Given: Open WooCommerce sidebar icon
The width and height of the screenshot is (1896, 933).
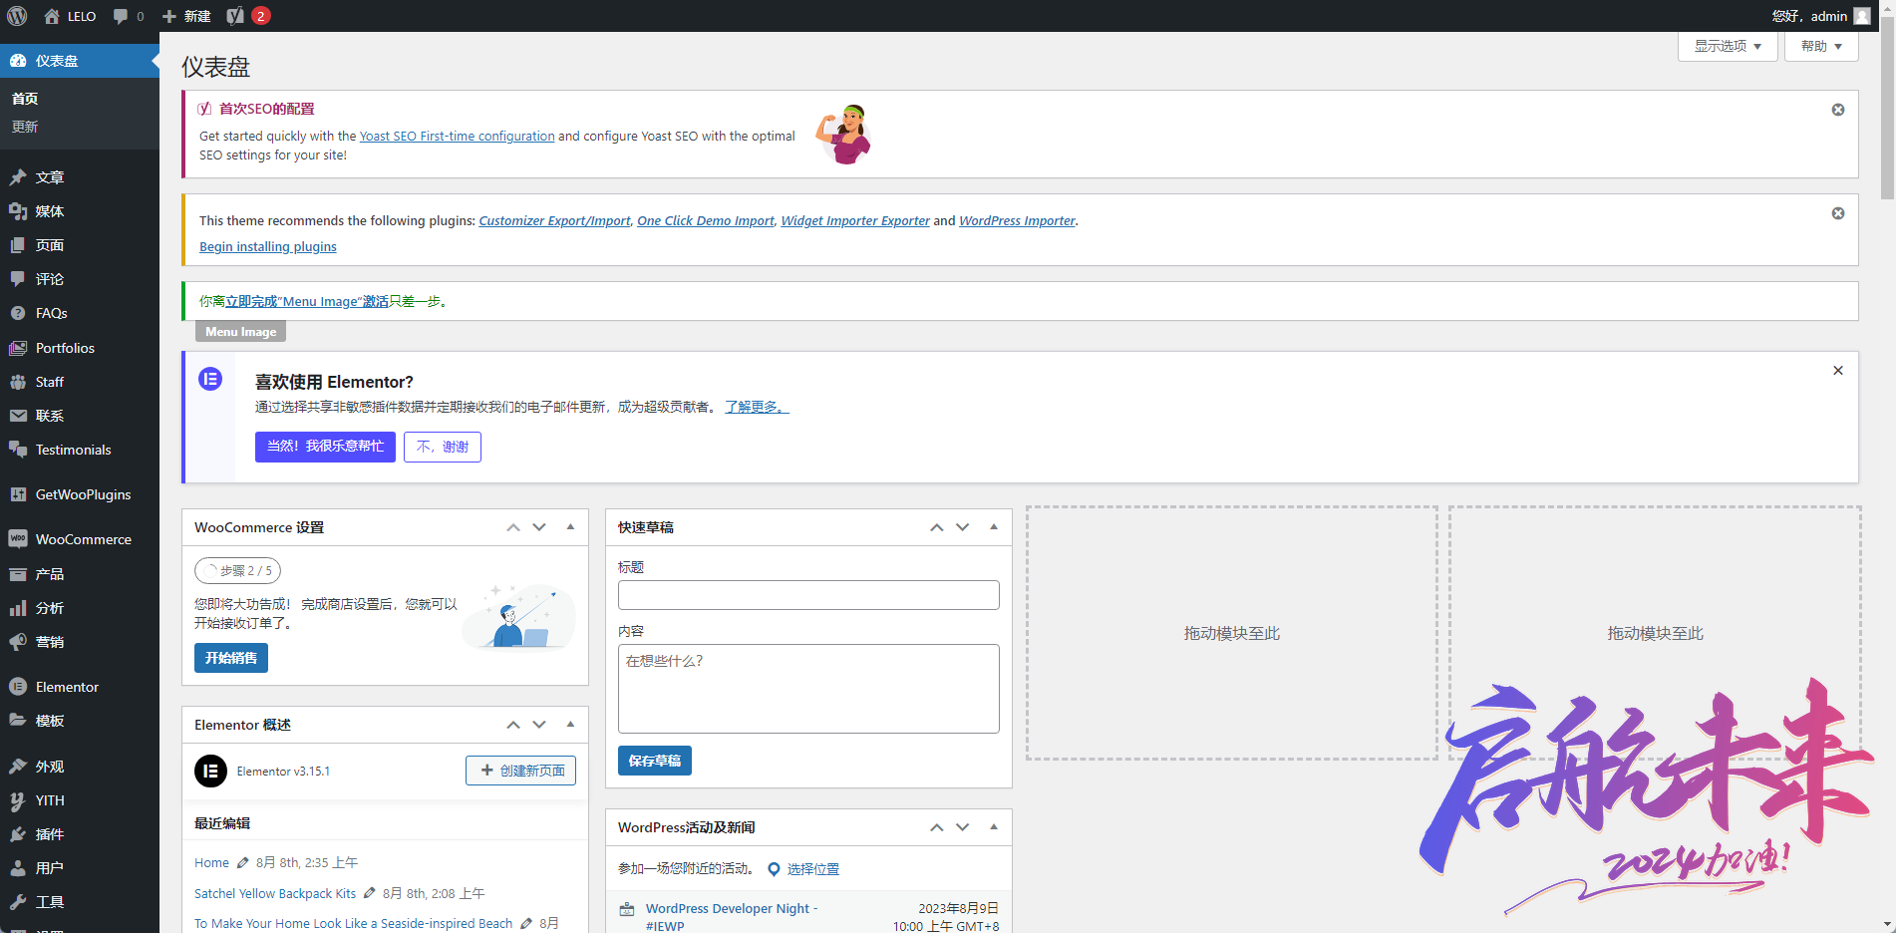Looking at the screenshot, I should click(x=18, y=539).
